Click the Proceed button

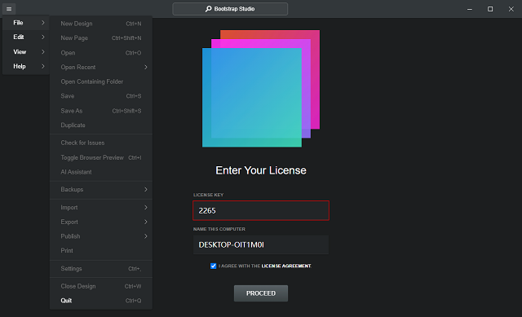pos(261,293)
